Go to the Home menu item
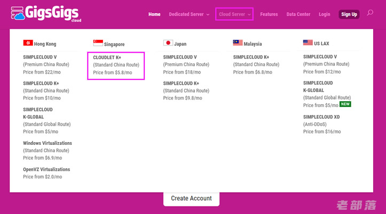Viewport: 386px width, 214px height. (154, 14)
